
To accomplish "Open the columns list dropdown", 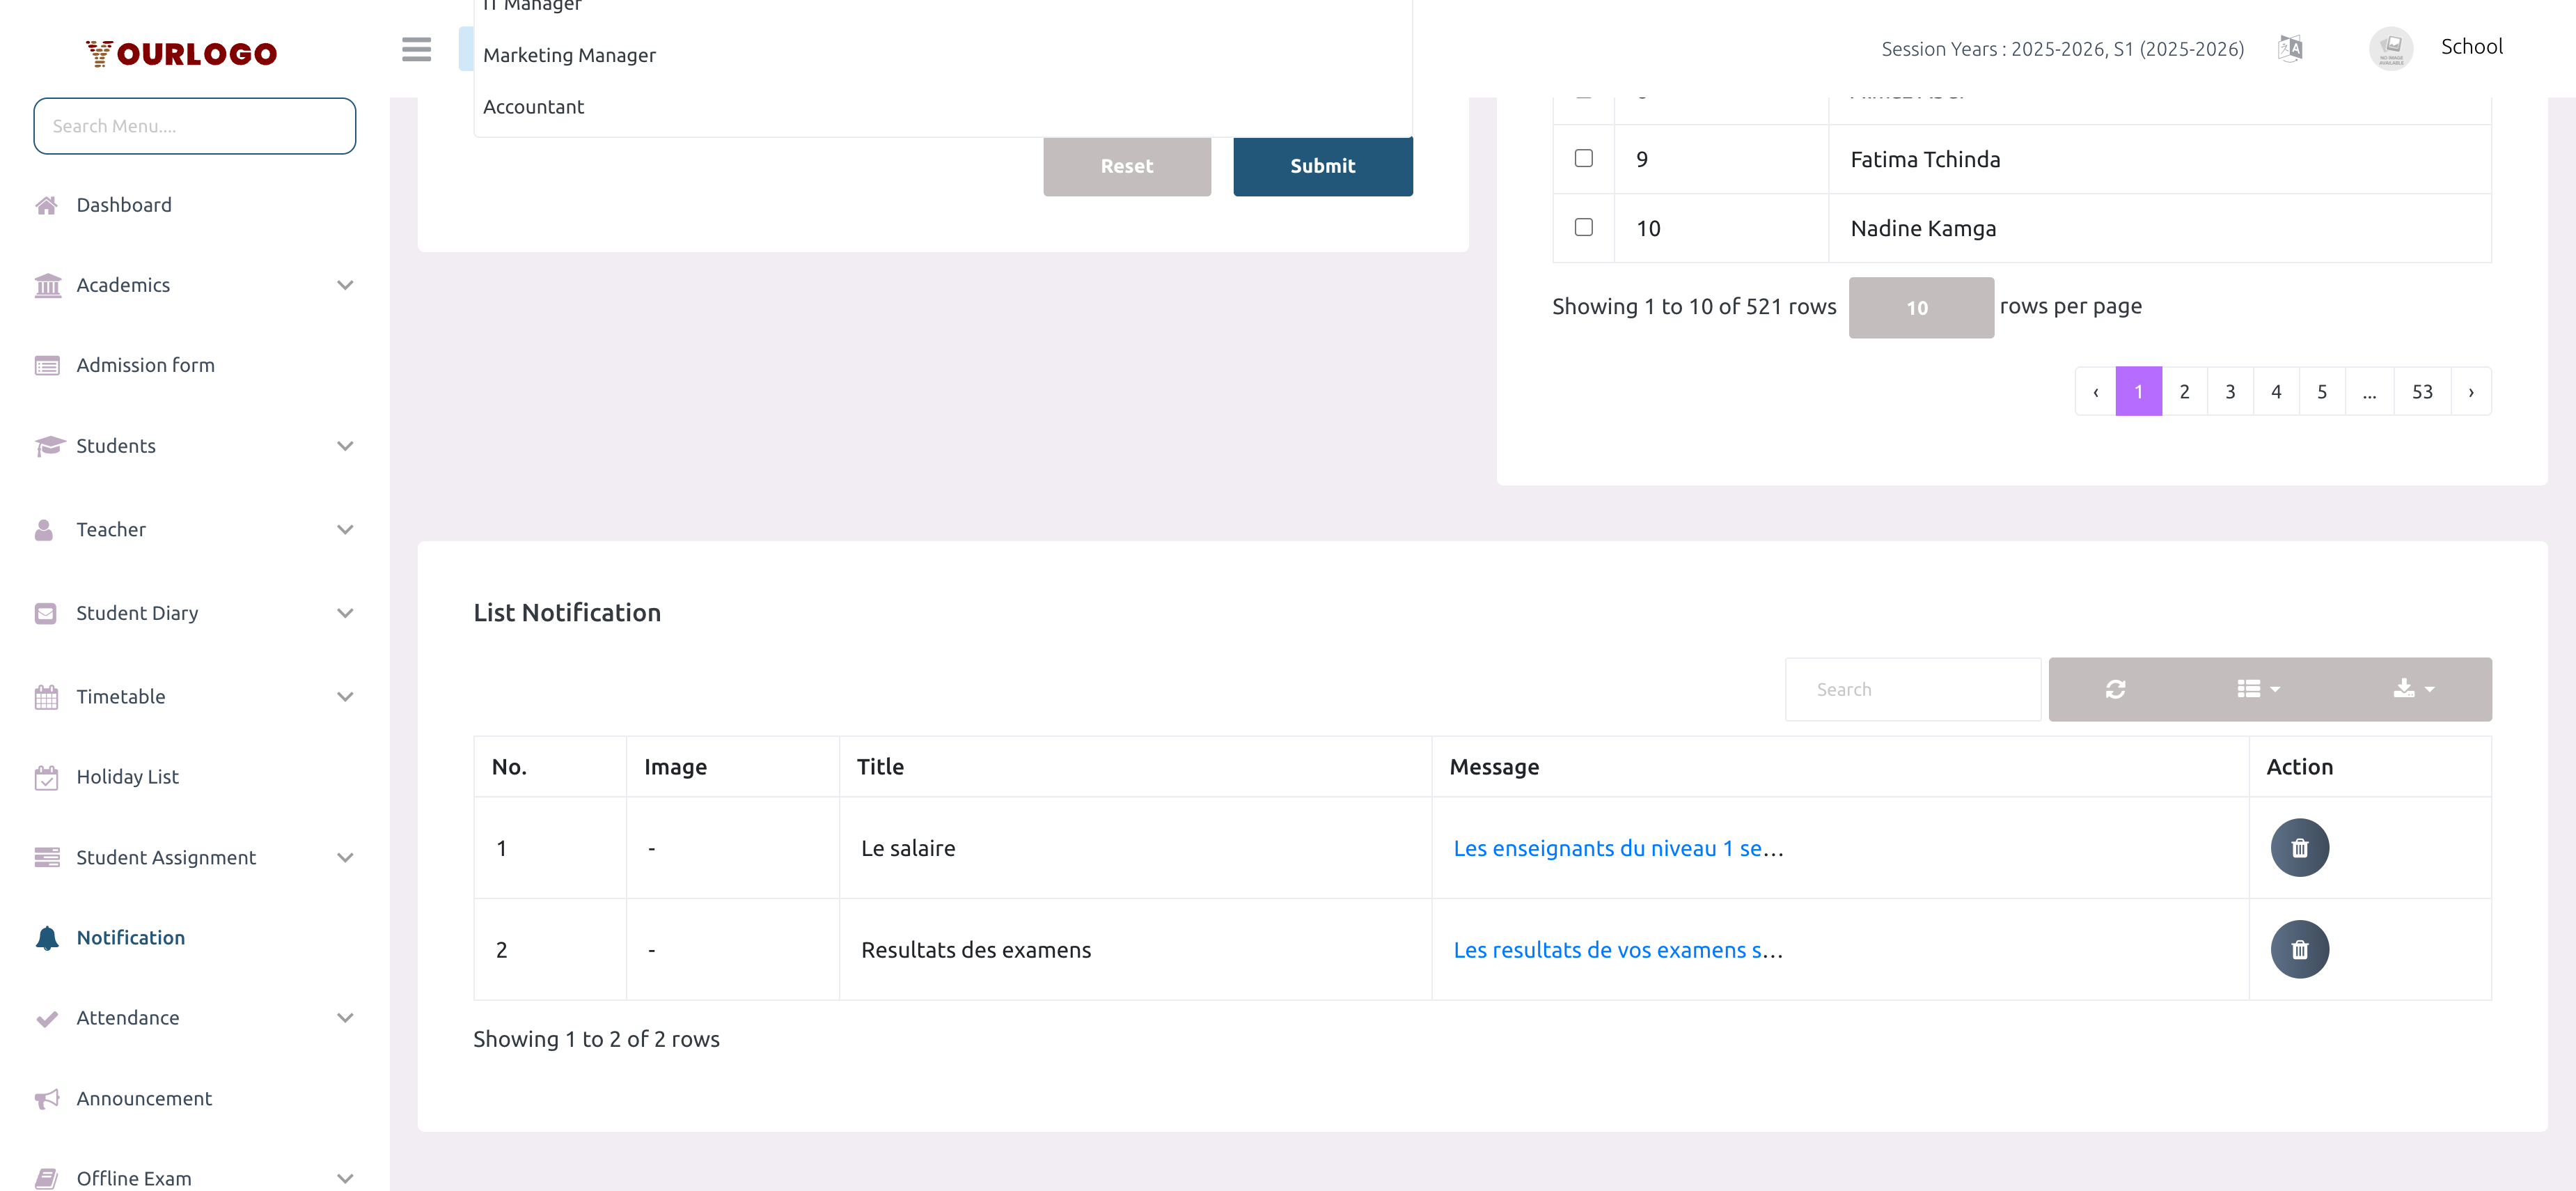I will tap(2258, 689).
